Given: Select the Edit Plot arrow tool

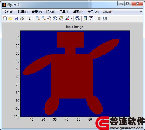Looking at the screenshot, I should 30,18.
